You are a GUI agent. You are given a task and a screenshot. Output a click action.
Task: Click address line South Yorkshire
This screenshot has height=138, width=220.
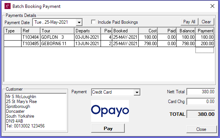(x=20, y=116)
